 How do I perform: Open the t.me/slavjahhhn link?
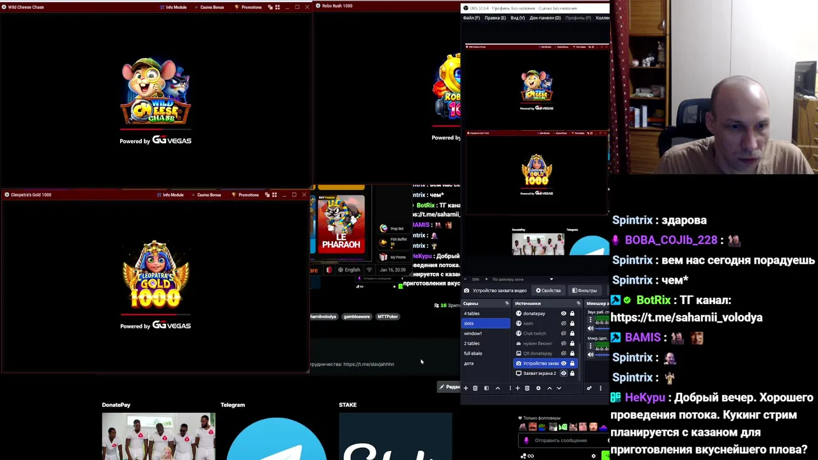pyautogui.click(x=369, y=364)
